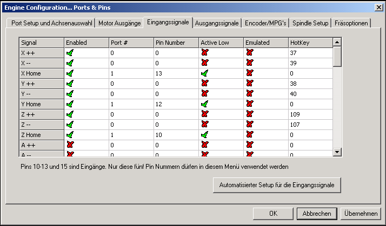
Task: Toggle Enabled checkmark for X -- signal
Action: click(x=70, y=63)
